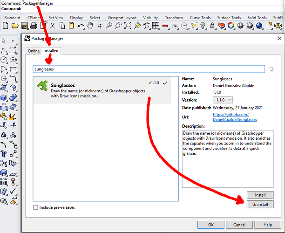Open the Transform toolbar tab
Screen dimensions: 285x233
click(x=174, y=18)
